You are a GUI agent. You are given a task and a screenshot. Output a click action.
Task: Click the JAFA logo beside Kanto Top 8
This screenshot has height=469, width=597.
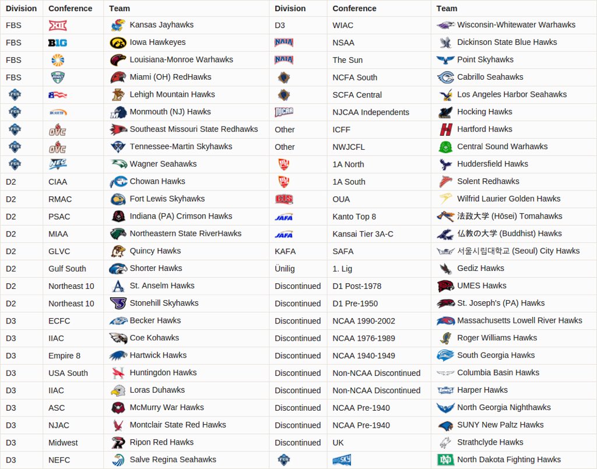pos(284,217)
